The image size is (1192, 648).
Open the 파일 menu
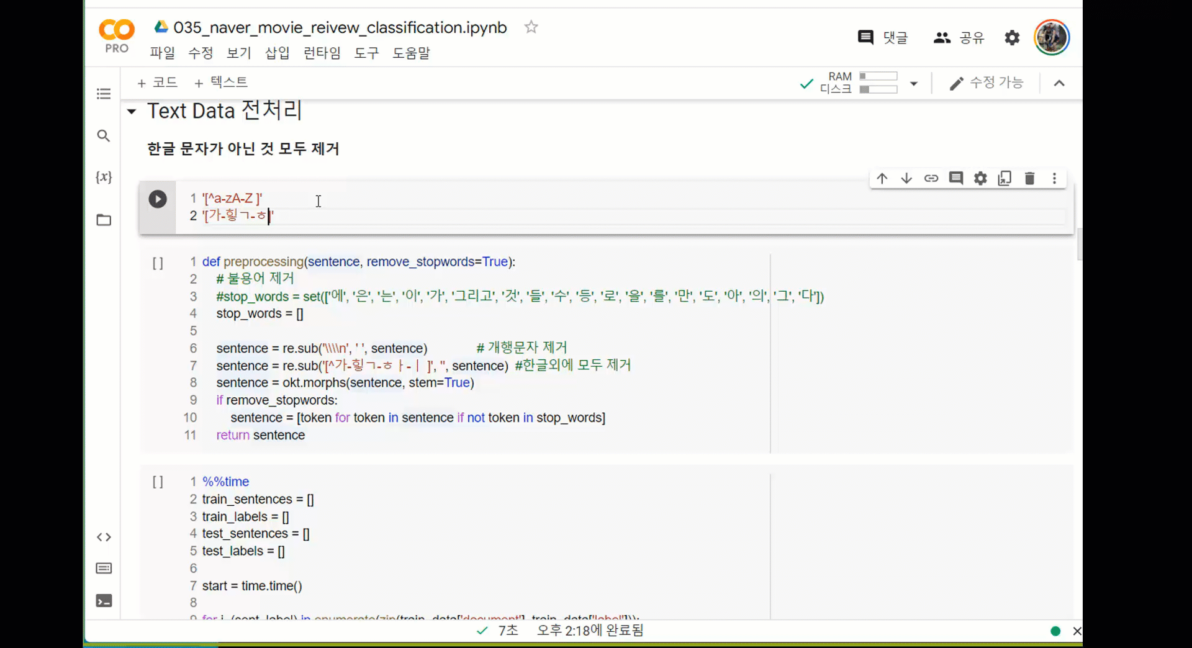(163, 53)
